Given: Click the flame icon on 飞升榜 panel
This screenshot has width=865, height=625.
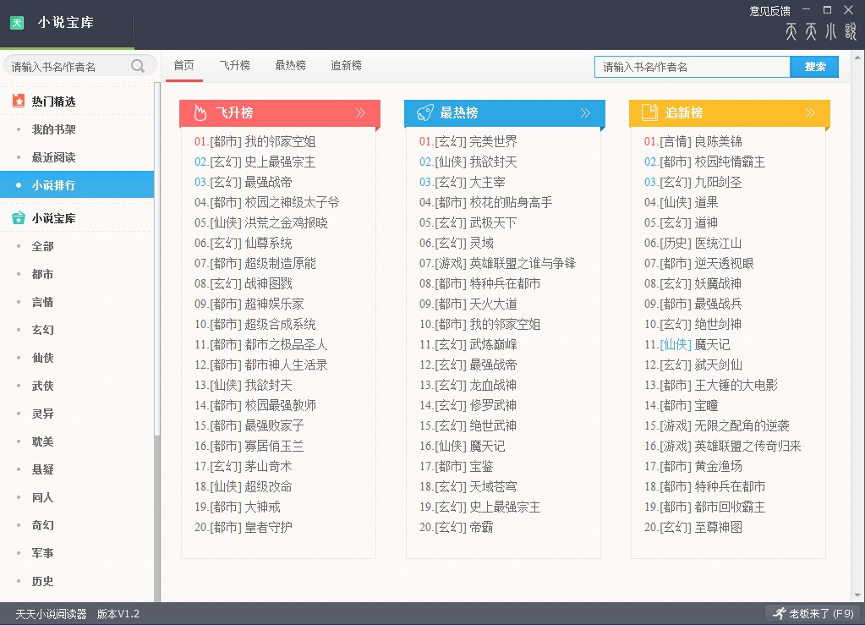Looking at the screenshot, I should click(199, 112).
